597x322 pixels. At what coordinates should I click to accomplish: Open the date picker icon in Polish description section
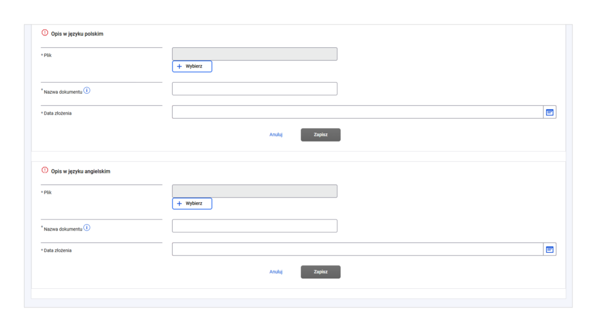pos(549,112)
